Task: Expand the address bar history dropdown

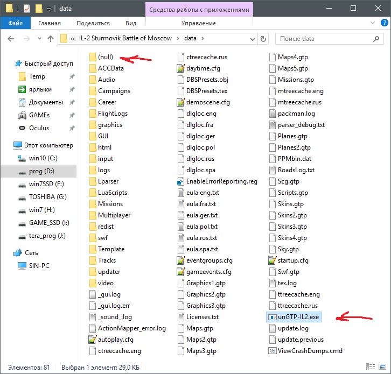Action: (x=253, y=39)
